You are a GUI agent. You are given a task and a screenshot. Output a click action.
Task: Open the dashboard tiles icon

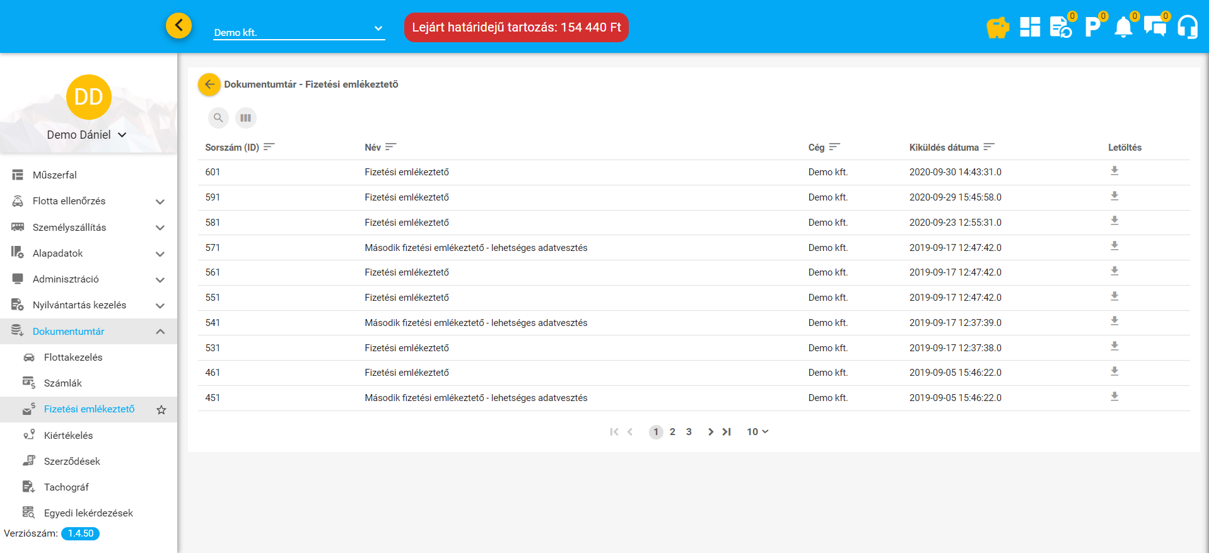point(1029,27)
